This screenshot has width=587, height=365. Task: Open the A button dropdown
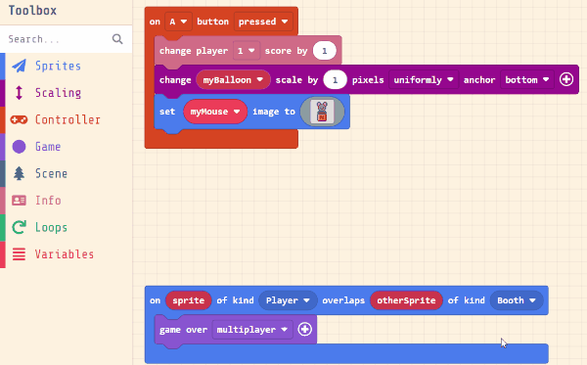pyautogui.click(x=178, y=22)
